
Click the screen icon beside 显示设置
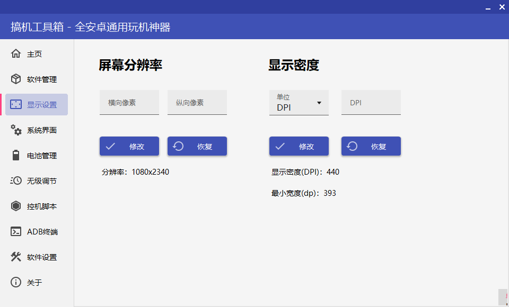[x=15, y=104]
